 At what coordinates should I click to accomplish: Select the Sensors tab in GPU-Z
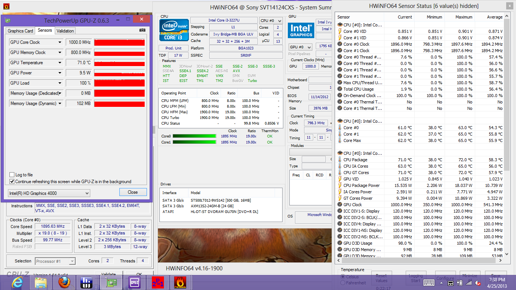pos(45,30)
